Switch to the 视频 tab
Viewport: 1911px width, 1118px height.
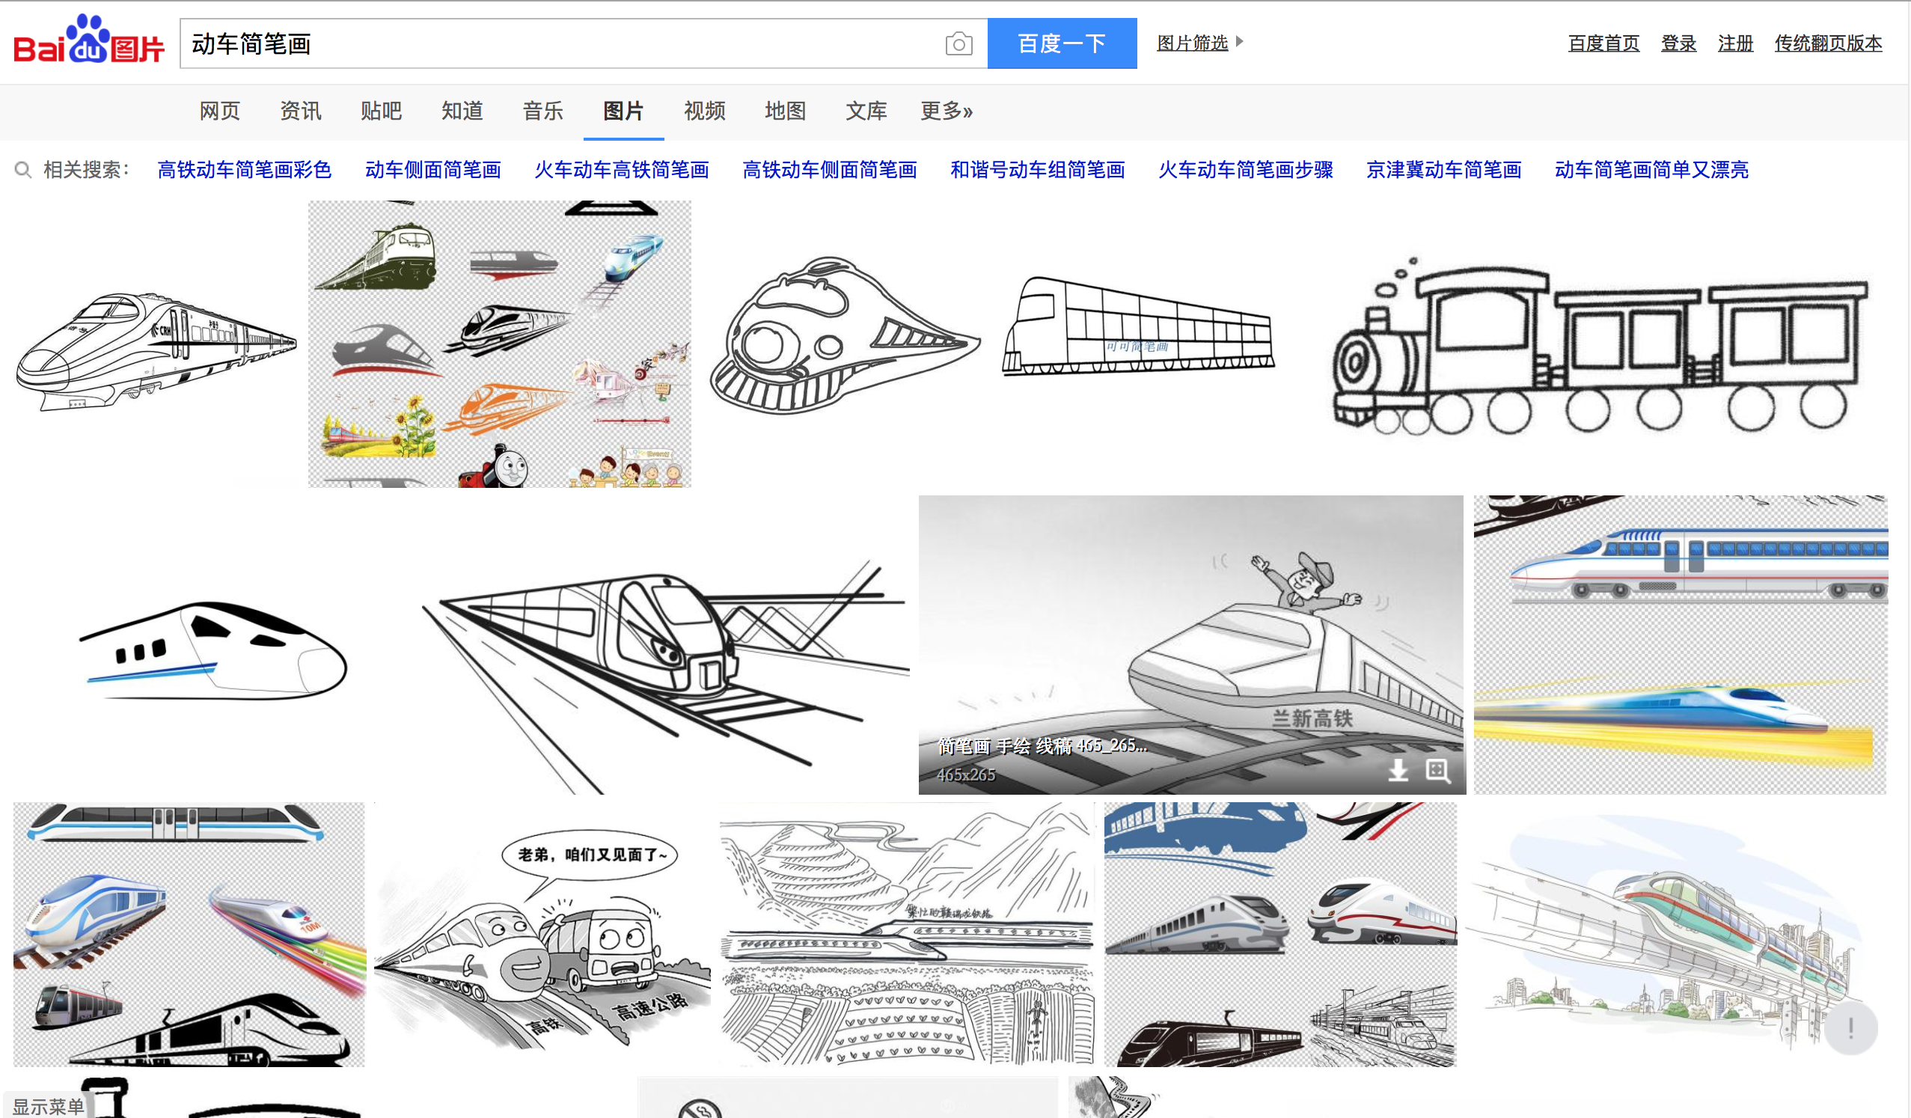coord(704,112)
